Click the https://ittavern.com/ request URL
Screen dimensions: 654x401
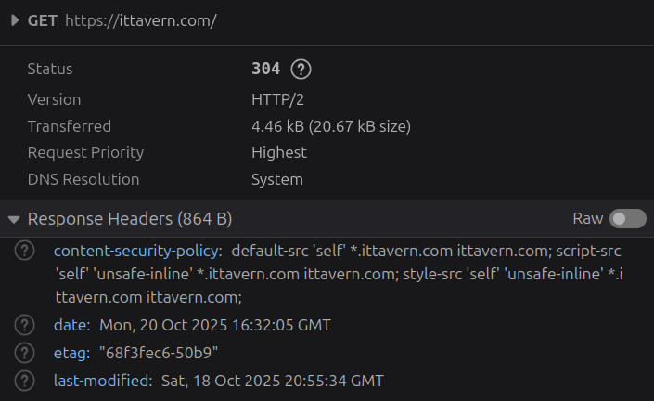tap(140, 20)
